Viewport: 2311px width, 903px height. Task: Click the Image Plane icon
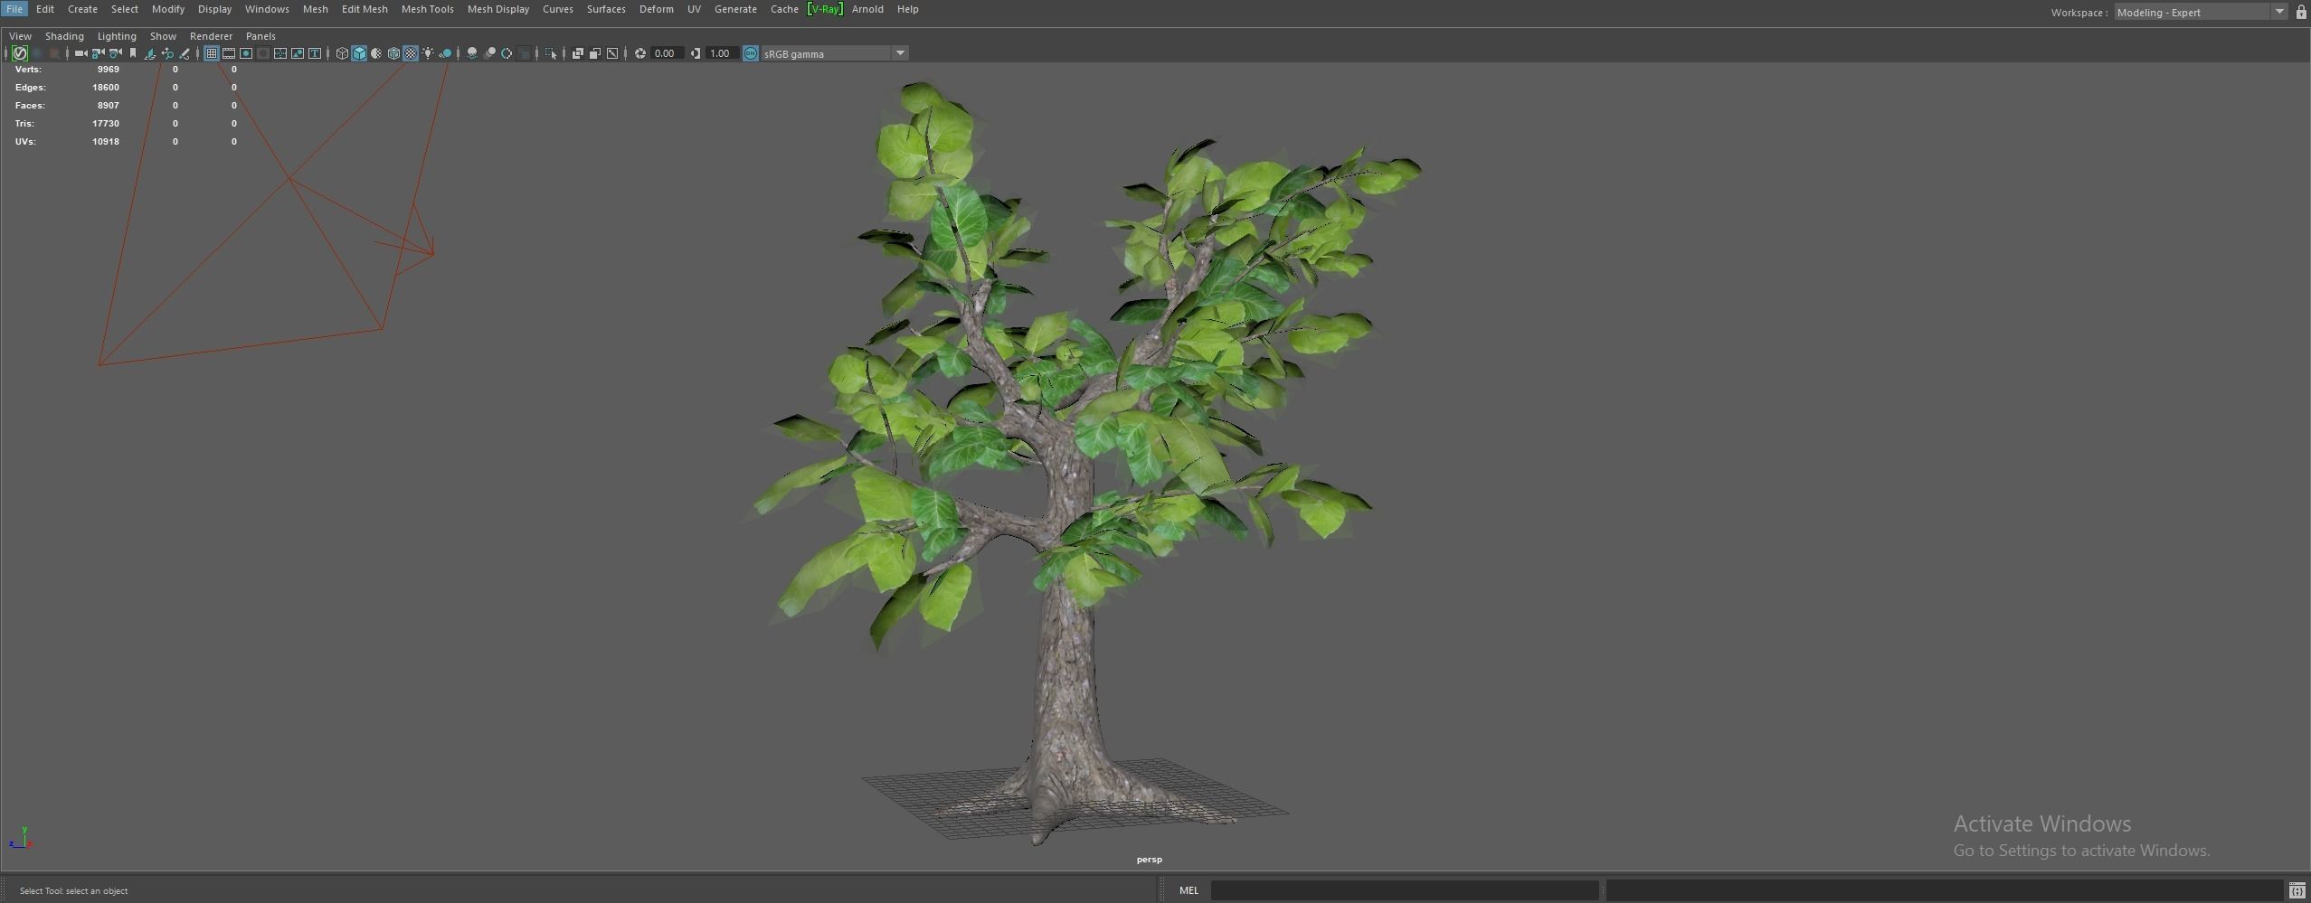coord(150,53)
